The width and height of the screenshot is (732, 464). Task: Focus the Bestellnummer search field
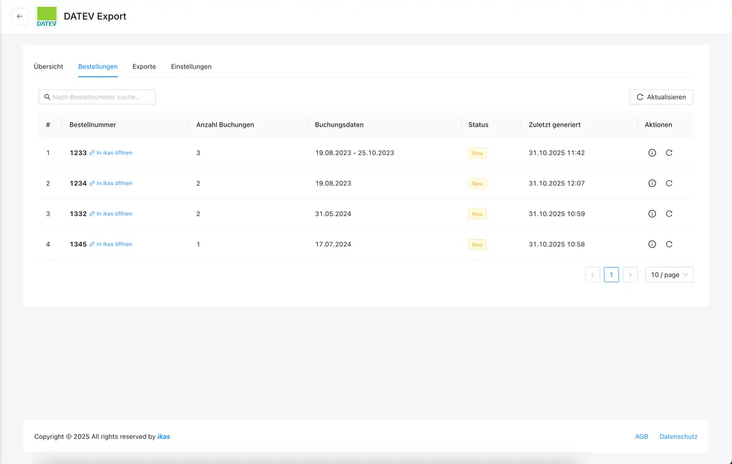tap(102, 98)
